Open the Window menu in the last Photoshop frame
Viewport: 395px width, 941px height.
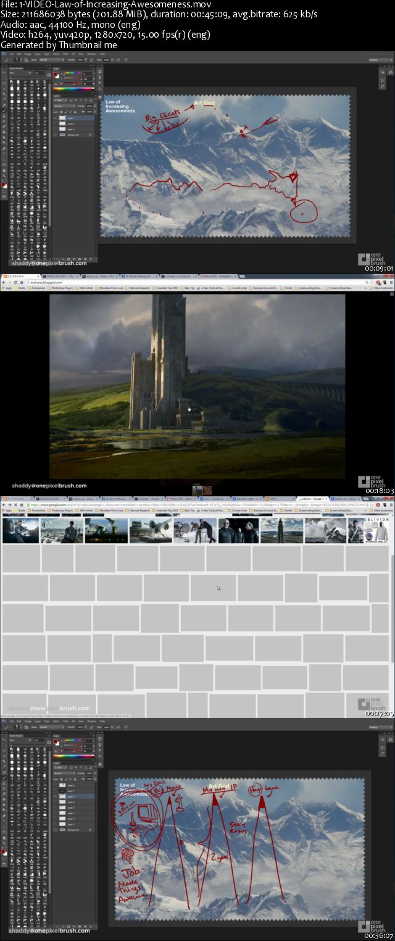click(x=91, y=721)
